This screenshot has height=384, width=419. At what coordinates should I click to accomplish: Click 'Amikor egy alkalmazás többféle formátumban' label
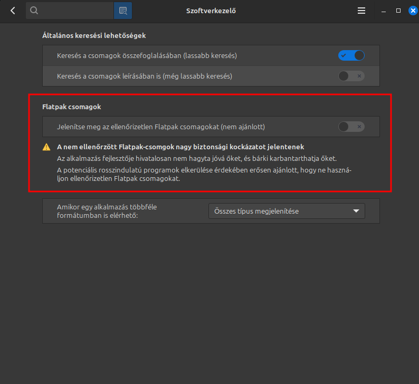click(107, 211)
